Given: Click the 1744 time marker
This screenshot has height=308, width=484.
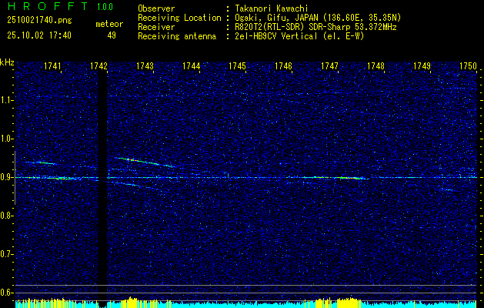Looking at the screenshot, I should (192, 65).
